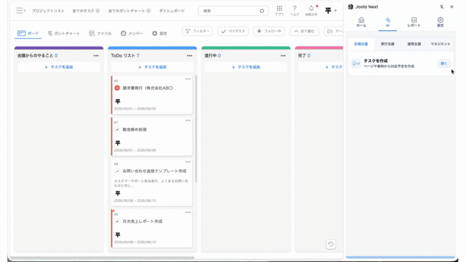Image resolution: width=466 pixels, height=262 pixels.
Task: Close the Jooto Next panel
Action: point(452,7)
